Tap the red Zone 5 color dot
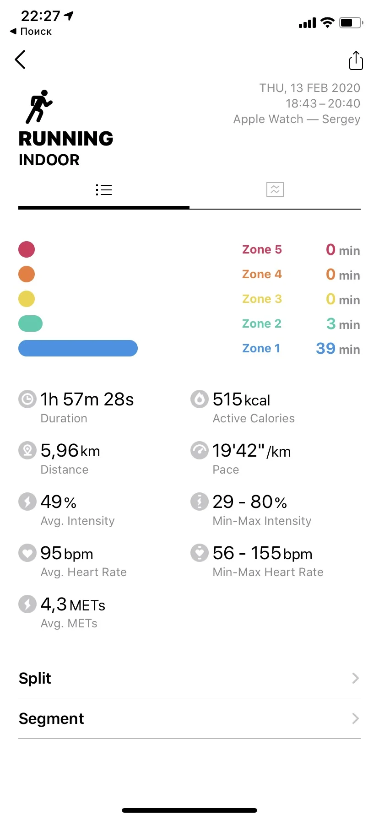This screenshot has width=379, height=820. click(27, 249)
